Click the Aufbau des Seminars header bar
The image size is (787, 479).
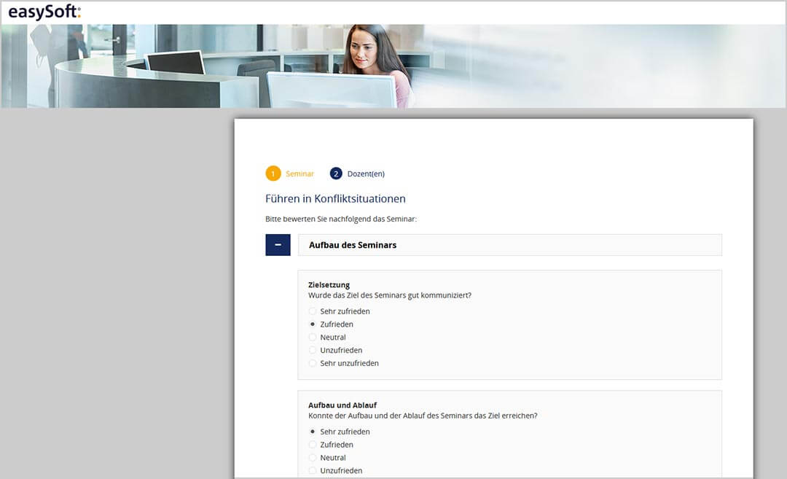coord(510,245)
